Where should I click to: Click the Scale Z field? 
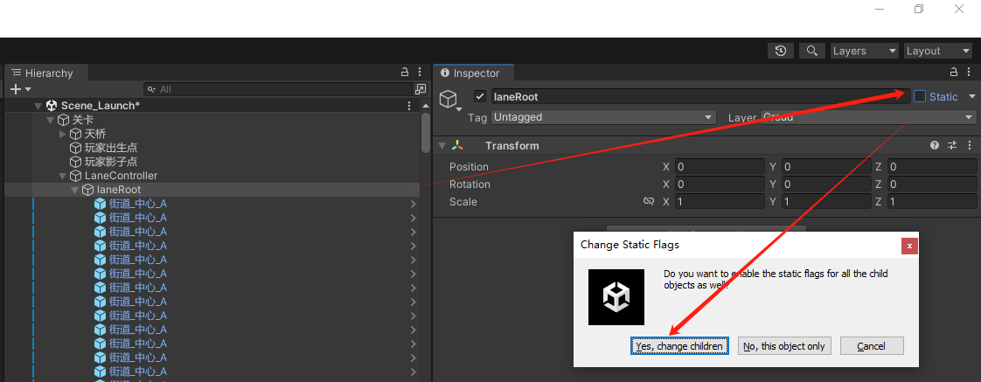click(931, 201)
